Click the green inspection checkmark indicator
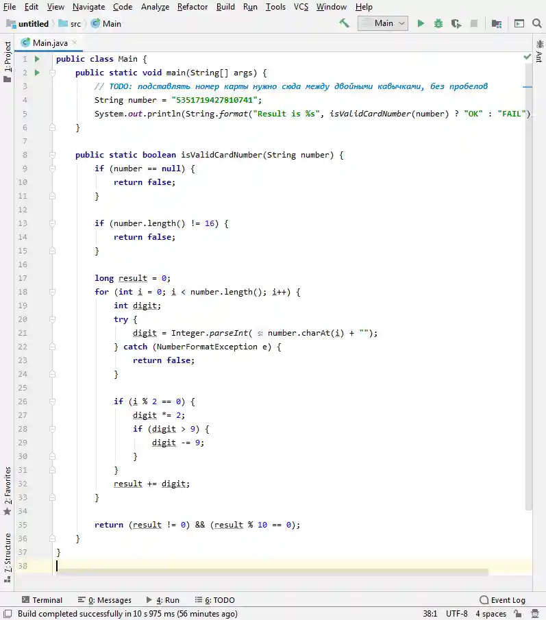This screenshot has width=546, height=620. [x=527, y=57]
